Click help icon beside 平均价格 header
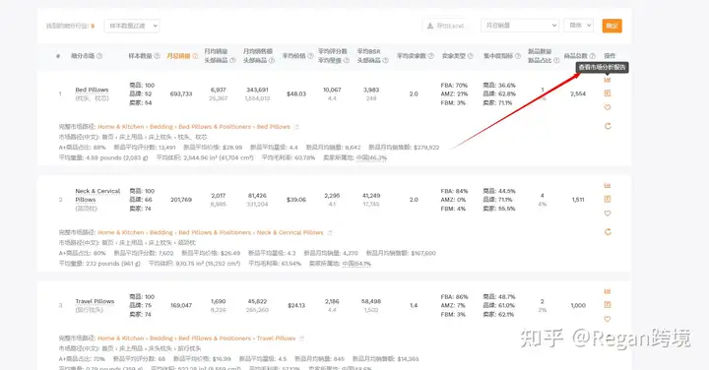Viewport: 709px width, 370px height. coord(310,56)
